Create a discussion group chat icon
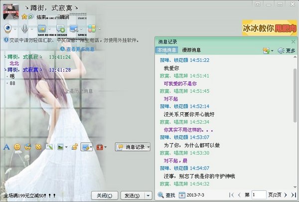This screenshot has width=299, height=202. (x=61, y=28)
